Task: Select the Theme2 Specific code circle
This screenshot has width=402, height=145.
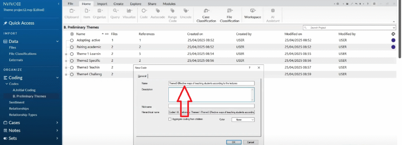Action: pos(72,61)
